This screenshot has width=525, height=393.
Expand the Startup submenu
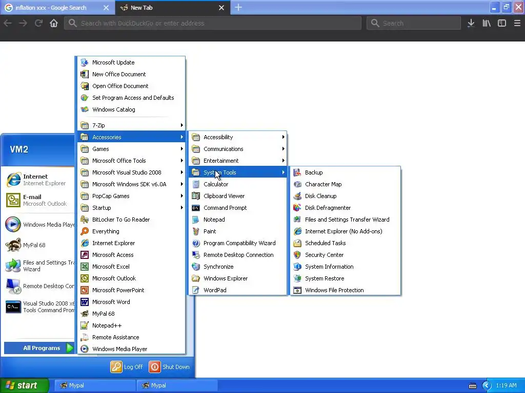click(x=132, y=208)
